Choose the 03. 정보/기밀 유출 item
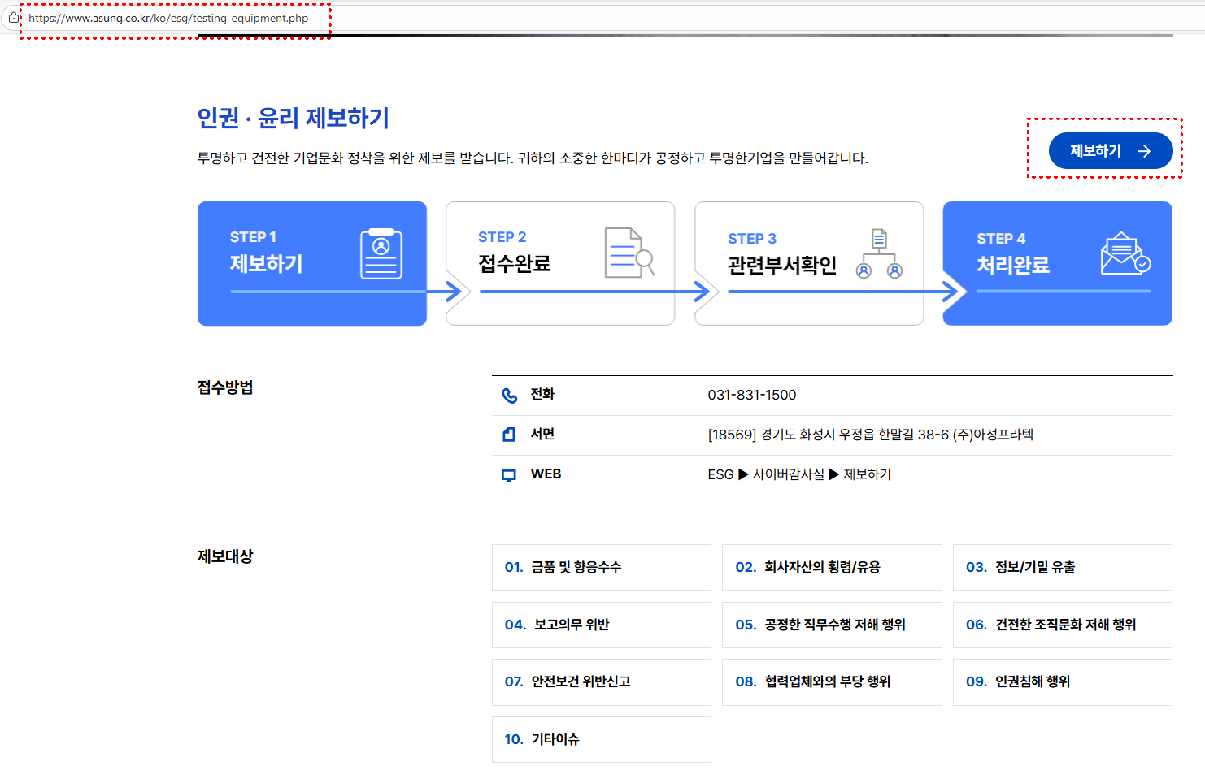The height and width of the screenshot is (783, 1205). tap(1062, 568)
